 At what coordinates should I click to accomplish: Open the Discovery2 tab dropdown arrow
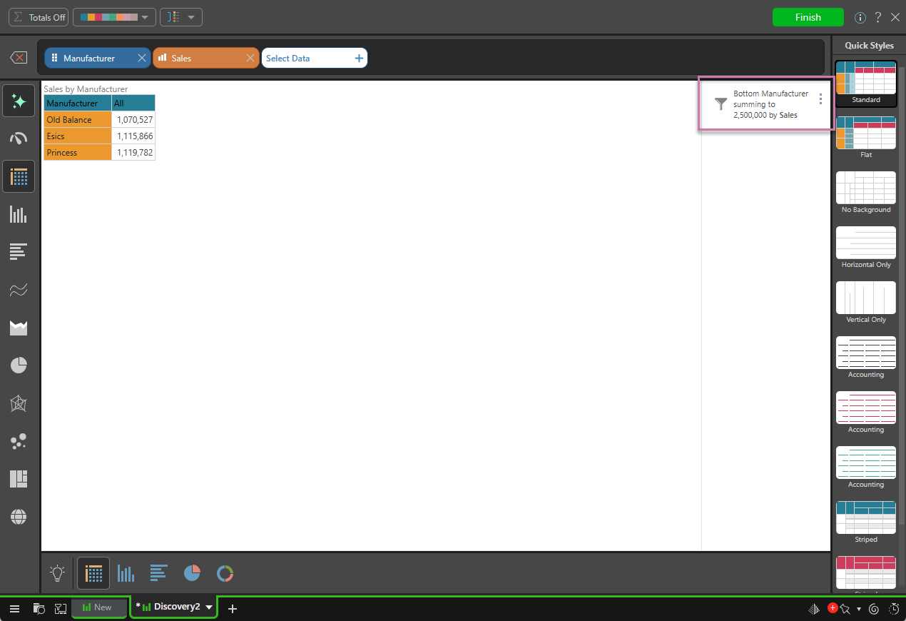point(209,607)
